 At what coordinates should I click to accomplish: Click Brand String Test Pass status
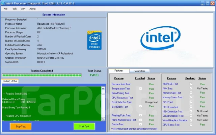pos(152,93)
